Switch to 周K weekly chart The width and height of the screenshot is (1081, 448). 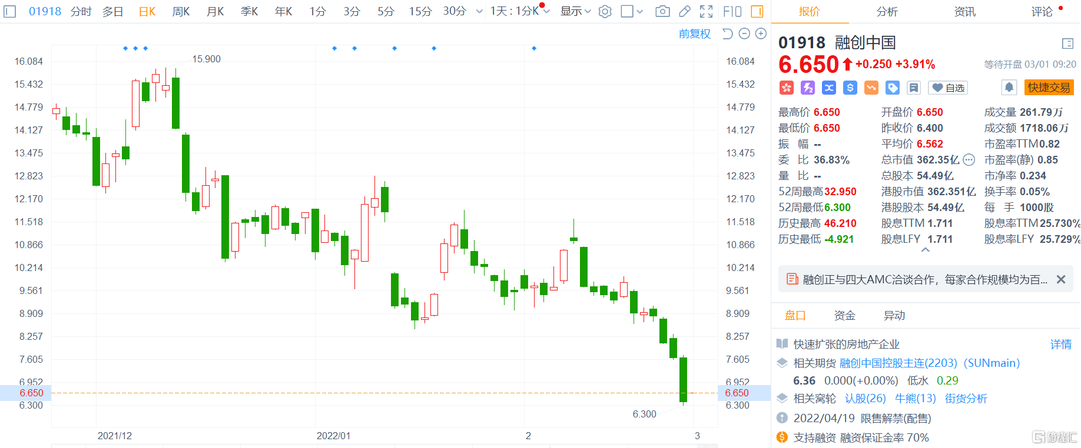point(181,11)
